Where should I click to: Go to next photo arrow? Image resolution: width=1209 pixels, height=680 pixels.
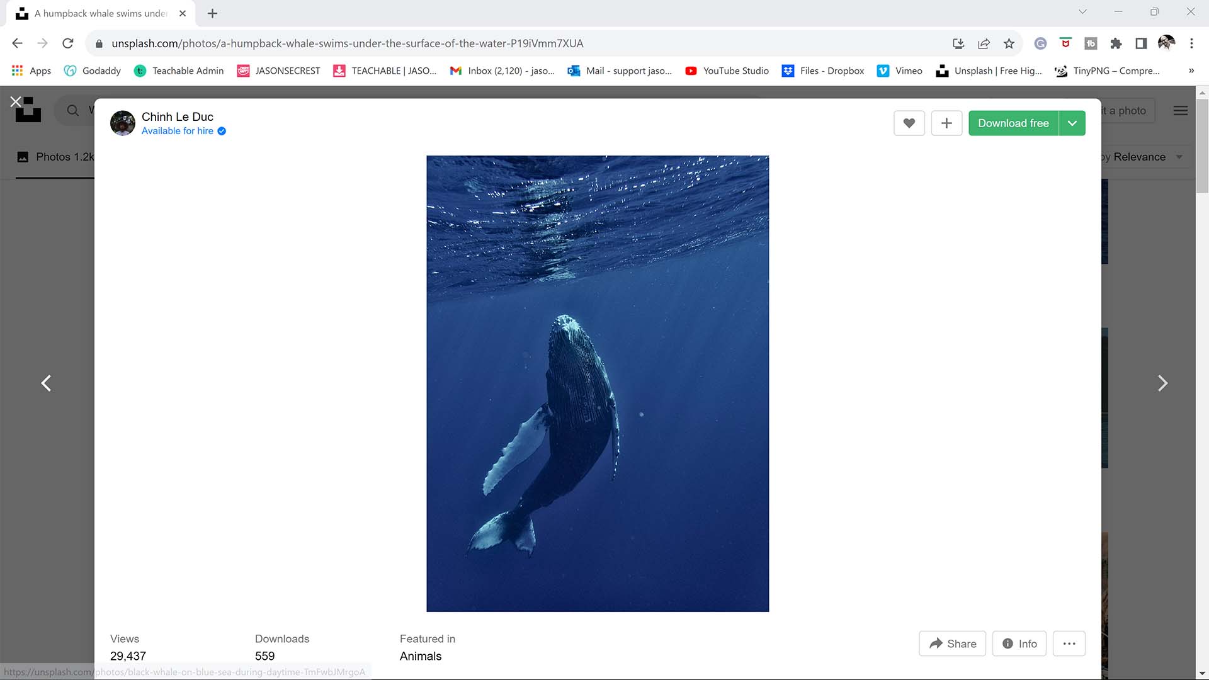[1162, 383]
